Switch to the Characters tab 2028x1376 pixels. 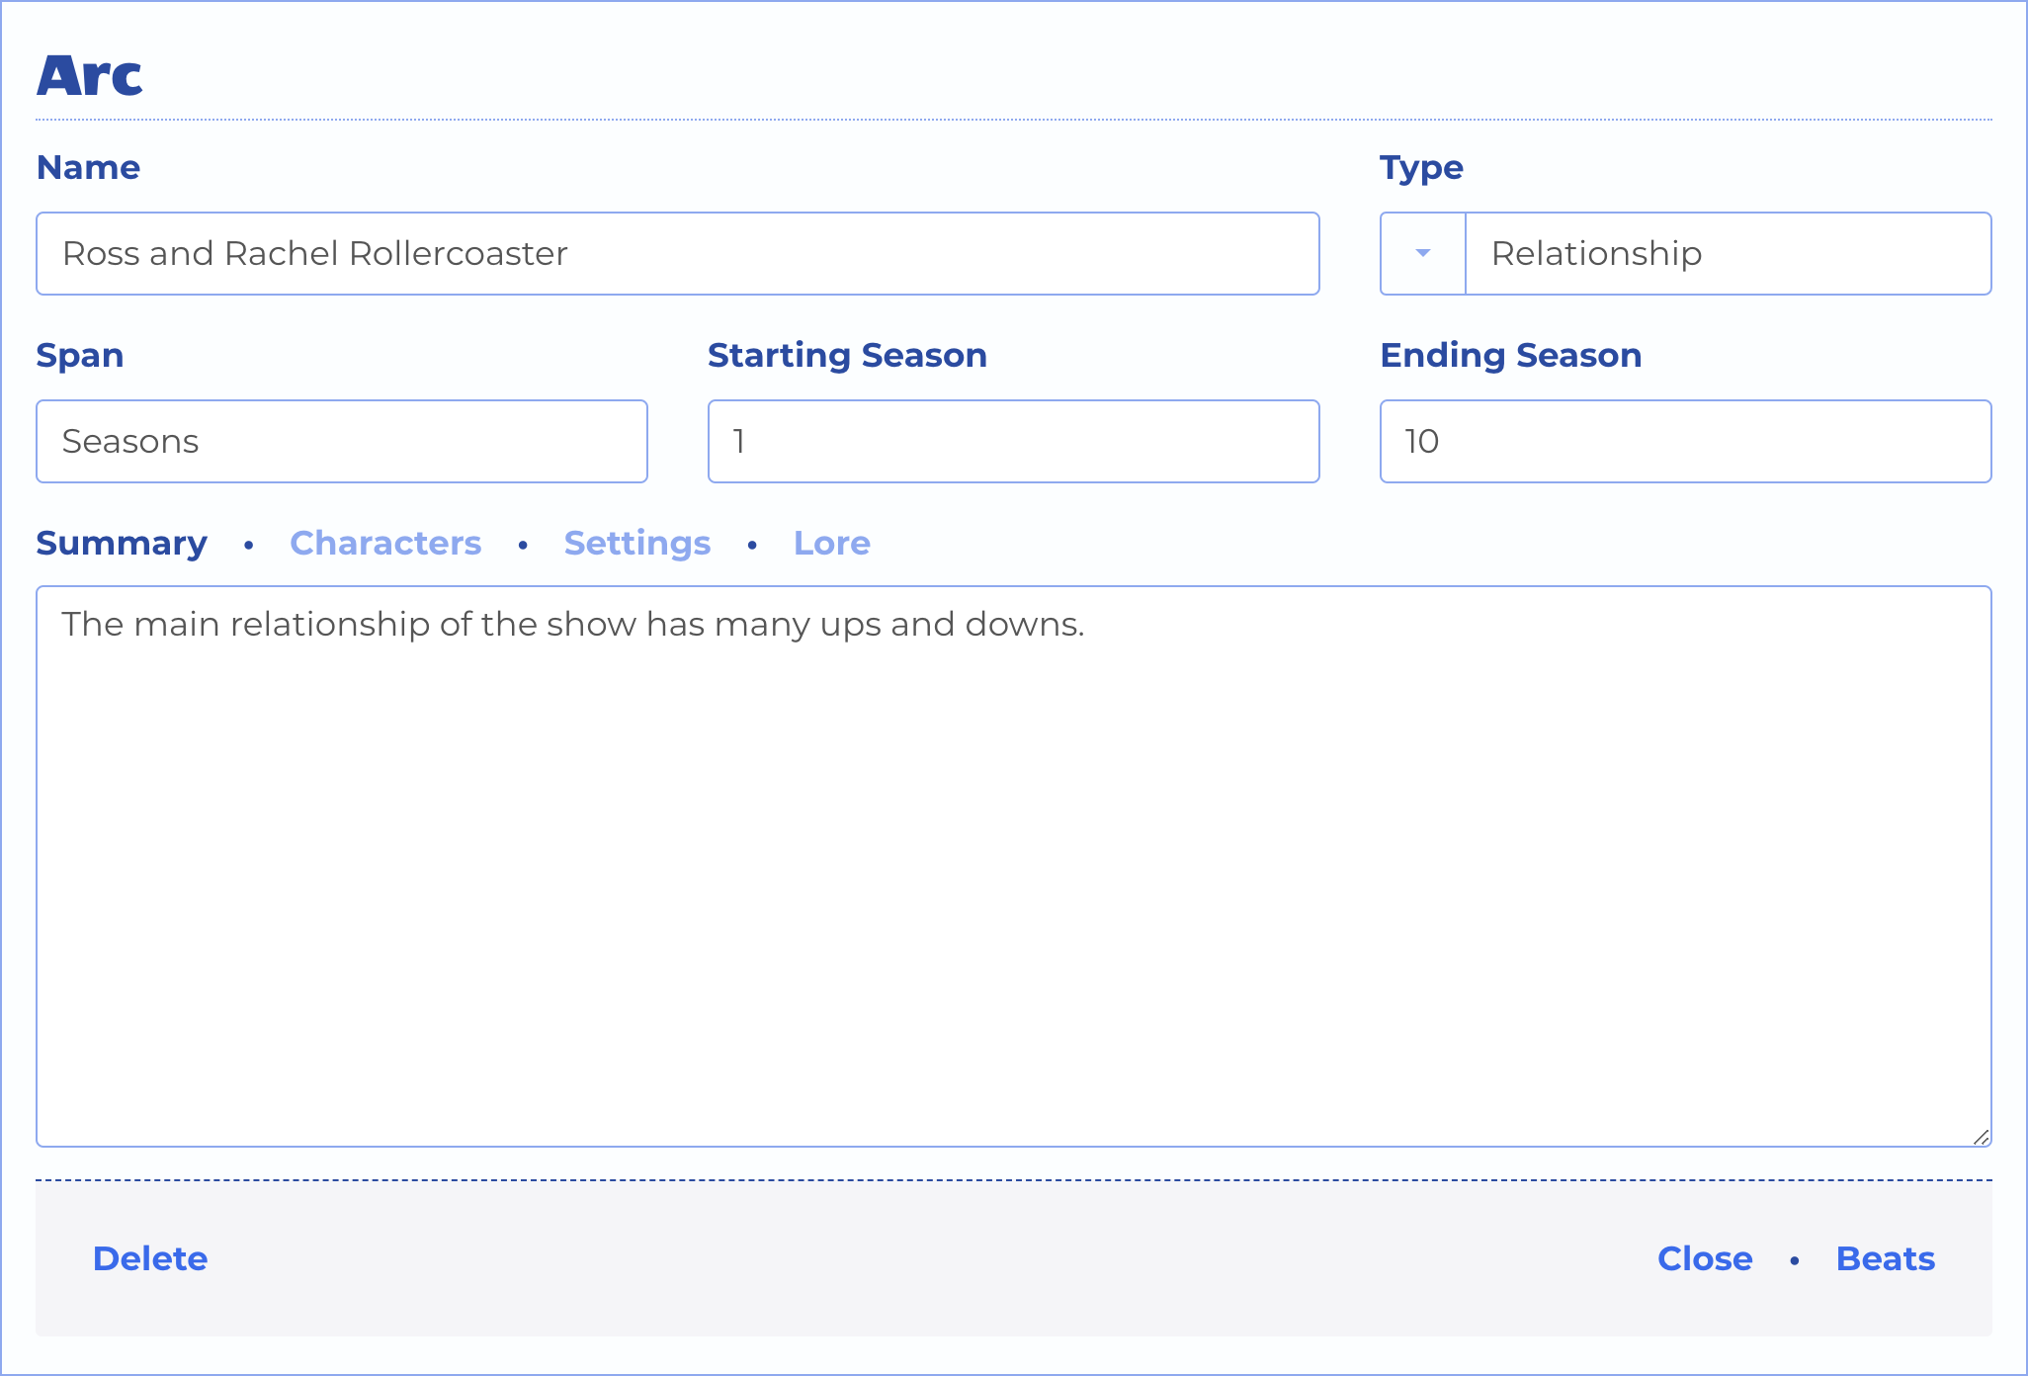[x=385, y=543]
